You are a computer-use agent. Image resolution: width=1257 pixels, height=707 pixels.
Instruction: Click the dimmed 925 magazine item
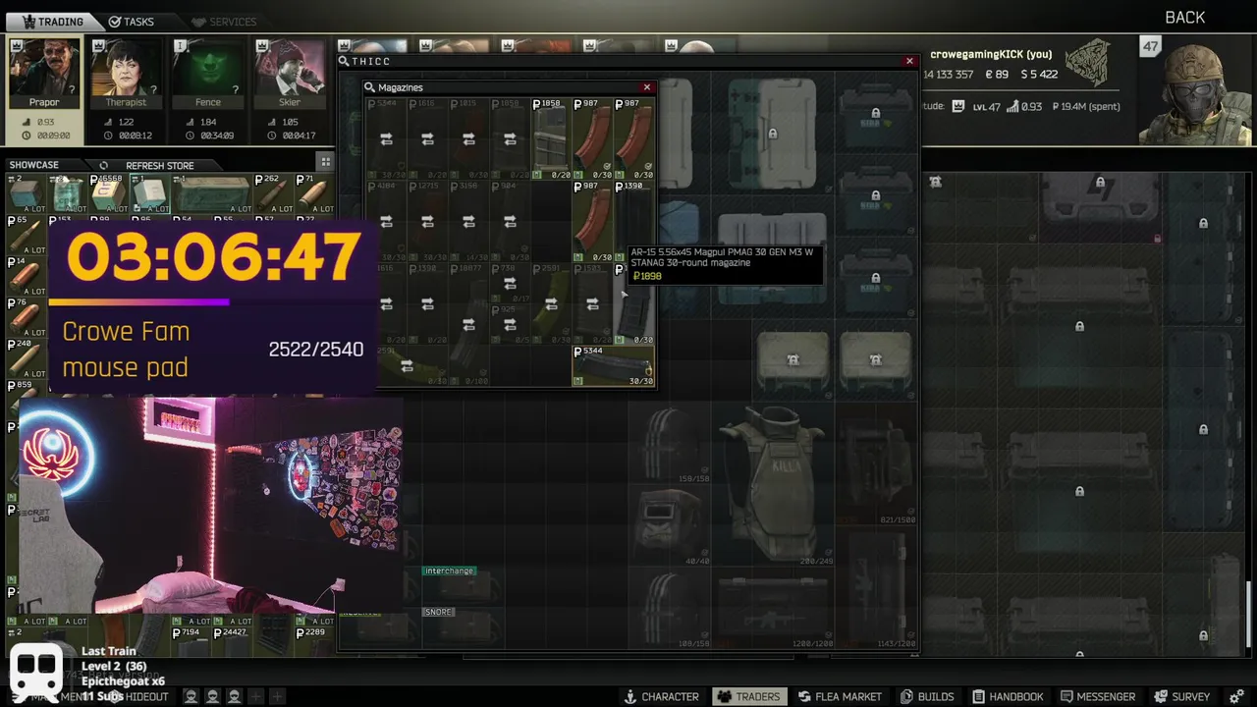(x=510, y=324)
